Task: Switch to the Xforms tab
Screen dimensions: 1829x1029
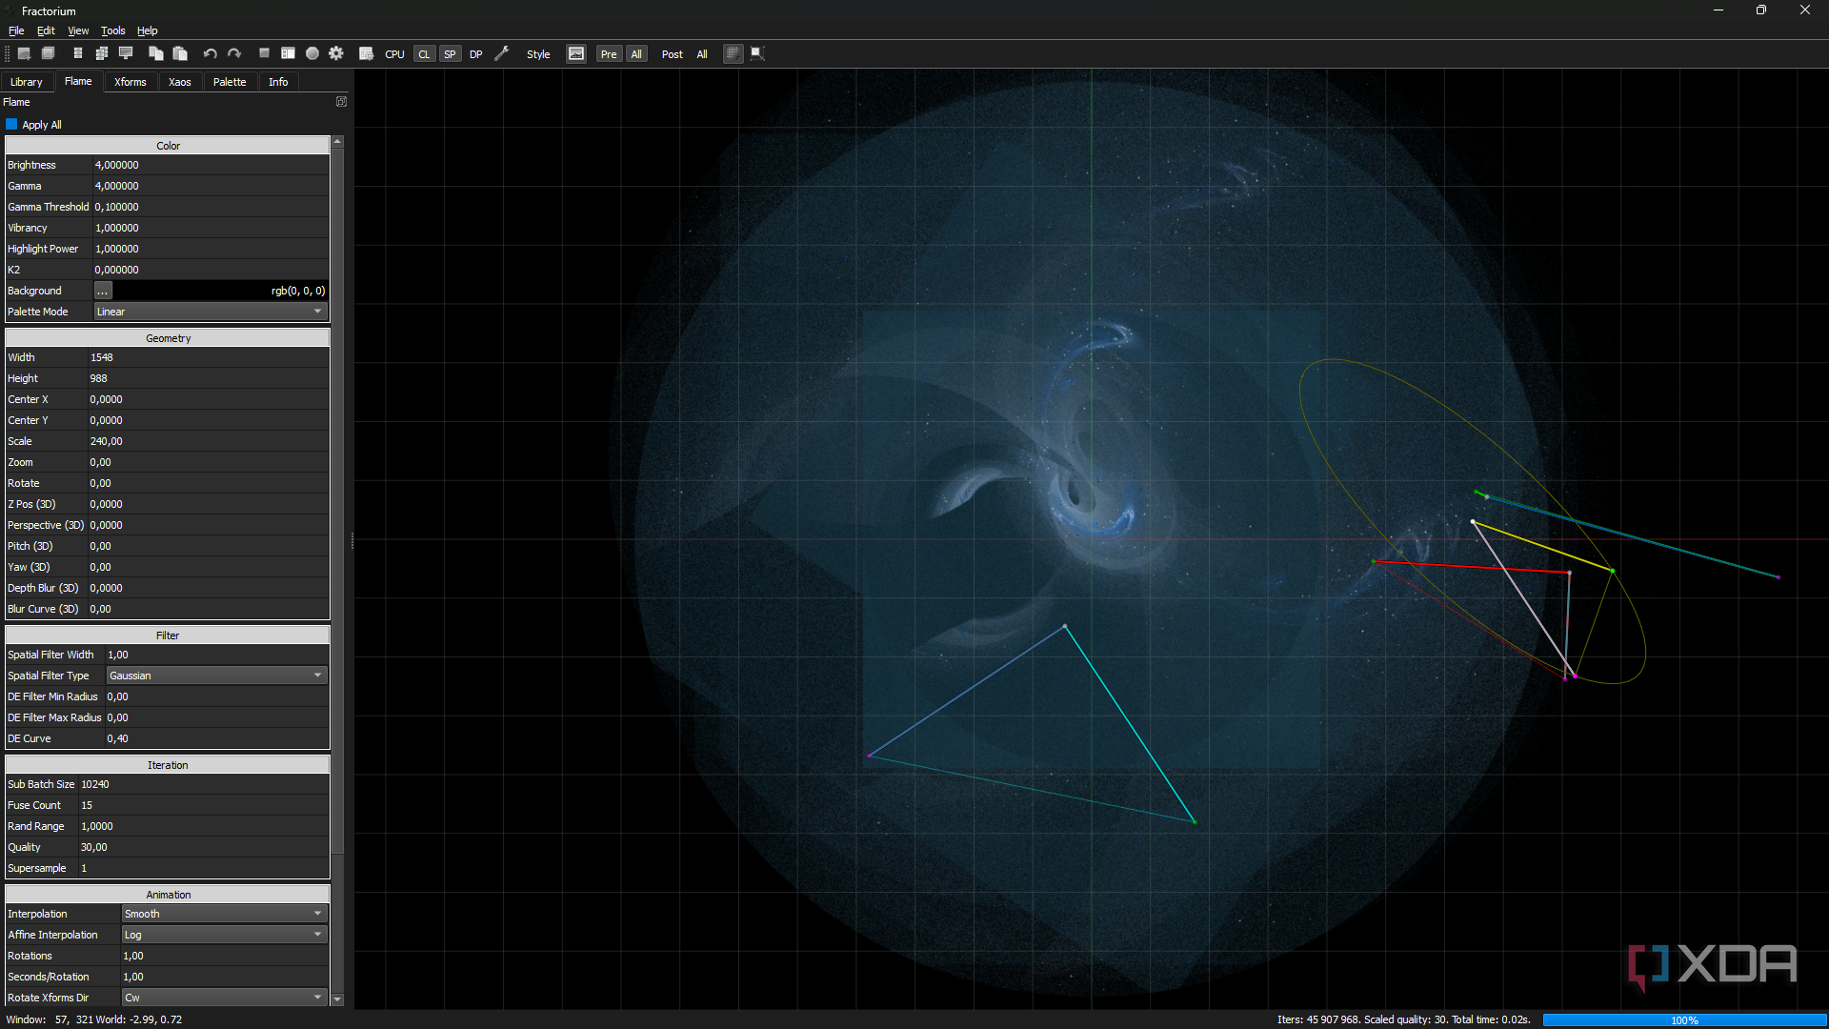Action: click(x=131, y=82)
